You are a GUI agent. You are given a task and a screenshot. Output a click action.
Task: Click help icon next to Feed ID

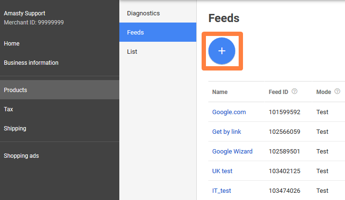(x=294, y=91)
